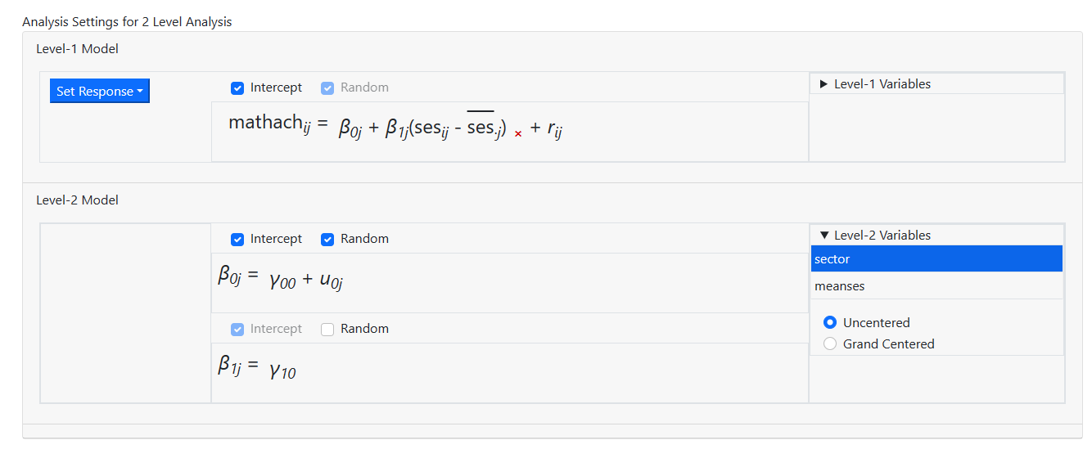Disable Random for the β0j equation
Screen dimensions: 1092x449
[327, 240]
